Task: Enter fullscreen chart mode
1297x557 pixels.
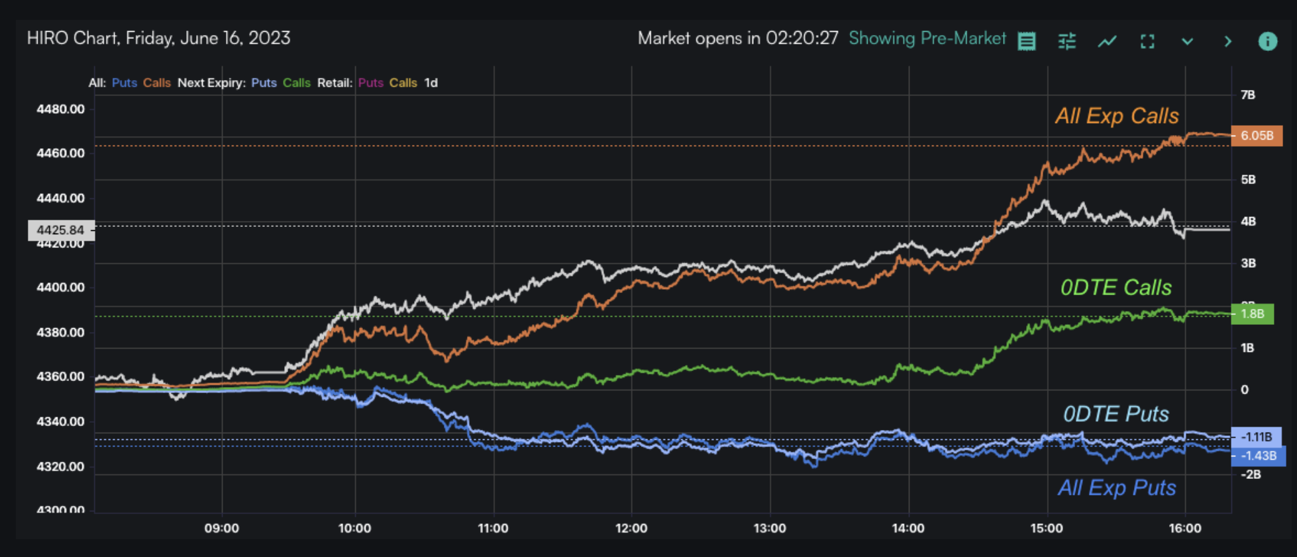Action: [x=1147, y=41]
